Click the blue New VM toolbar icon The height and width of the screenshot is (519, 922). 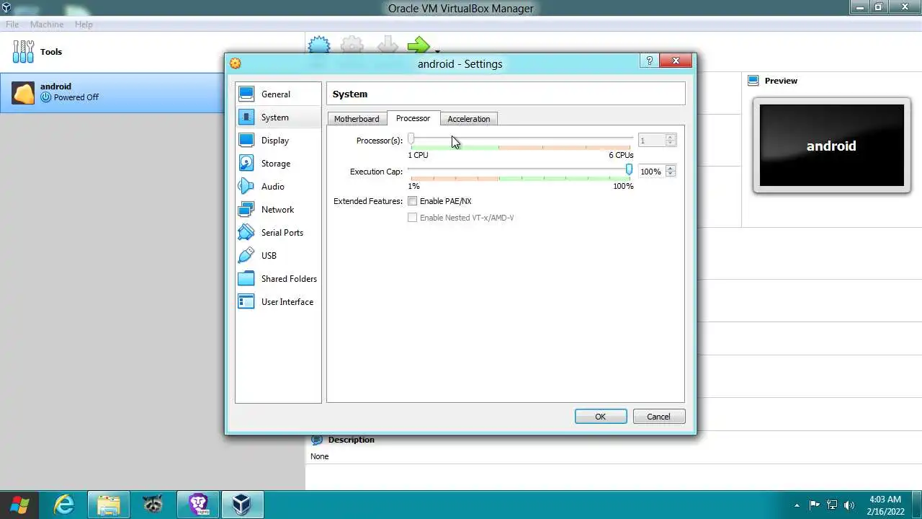coord(319,45)
